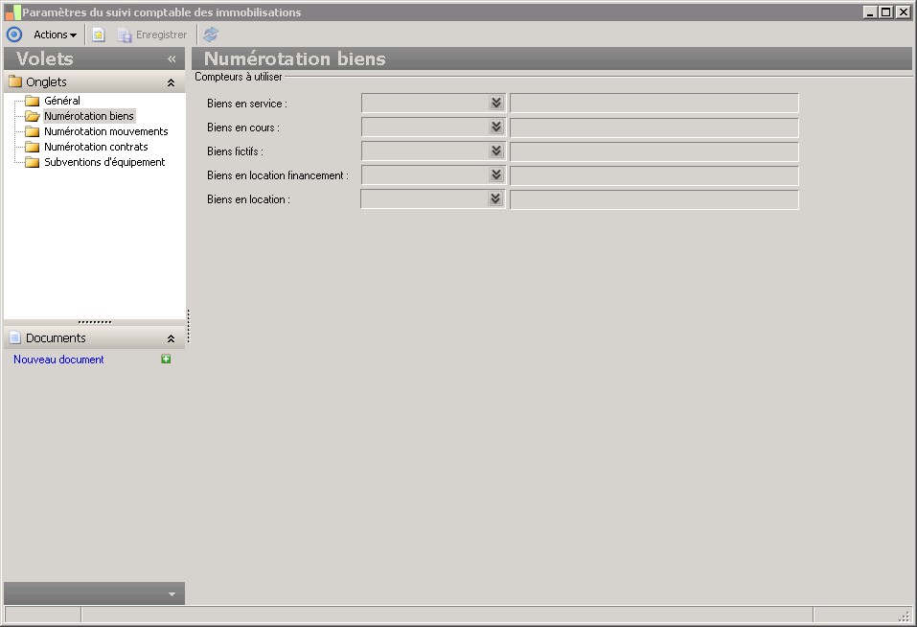Click the Biens en service description field
917x627 pixels.
tap(653, 103)
